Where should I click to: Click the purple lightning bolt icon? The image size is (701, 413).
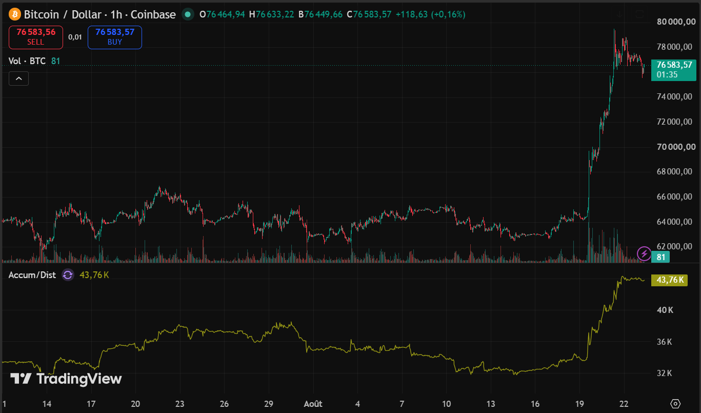pyautogui.click(x=644, y=253)
